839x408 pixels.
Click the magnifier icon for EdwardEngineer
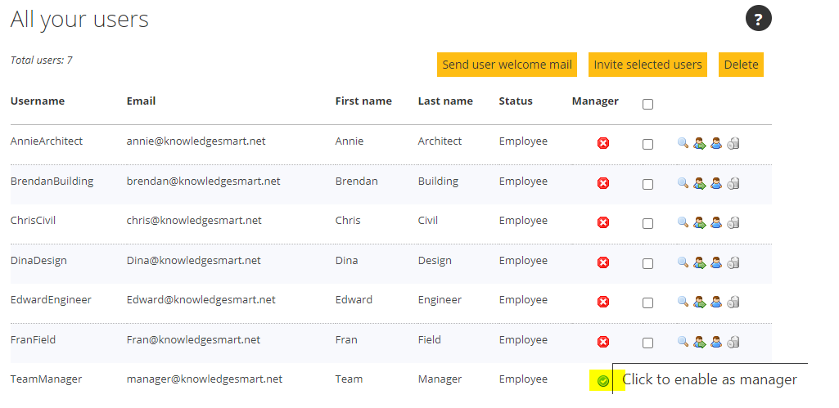point(683,303)
